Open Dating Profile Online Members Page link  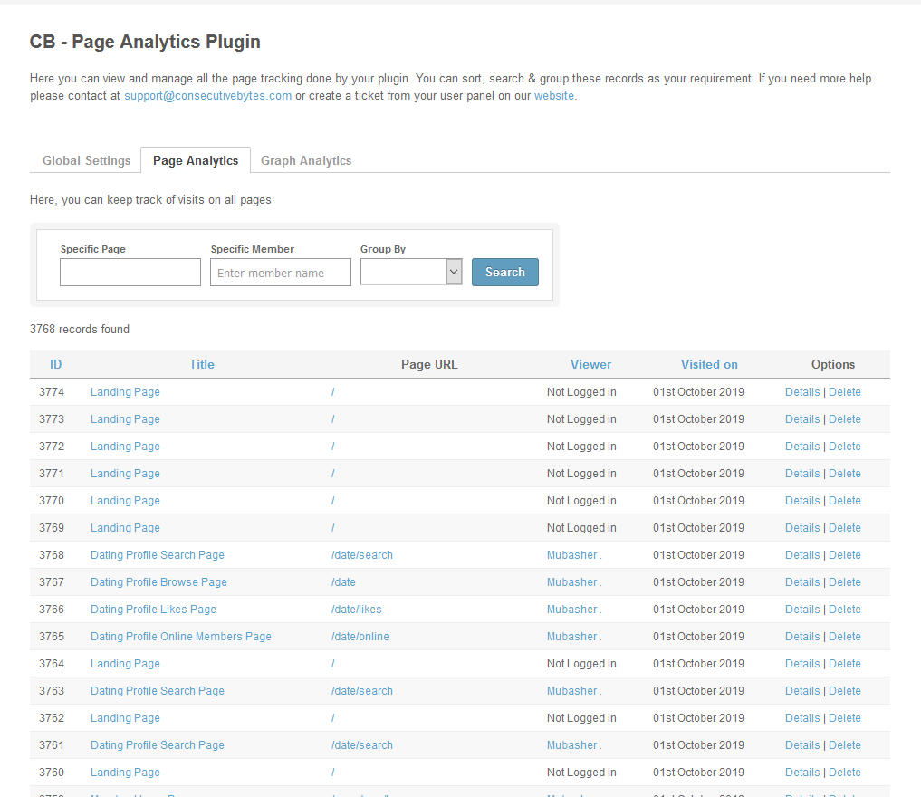(x=181, y=637)
